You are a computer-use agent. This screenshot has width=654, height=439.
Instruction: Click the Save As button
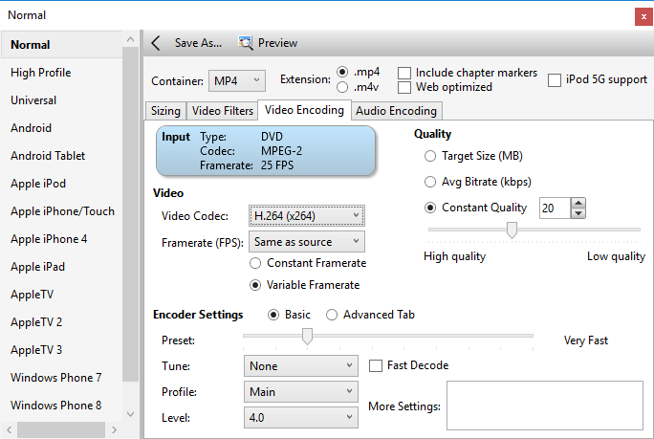tap(198, 43)
